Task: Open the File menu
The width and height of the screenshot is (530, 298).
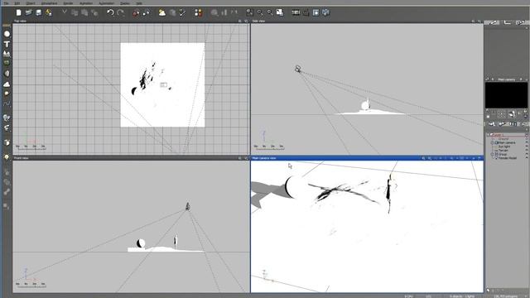Action: pos(6,3)
